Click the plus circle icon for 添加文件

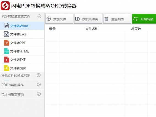49,19
